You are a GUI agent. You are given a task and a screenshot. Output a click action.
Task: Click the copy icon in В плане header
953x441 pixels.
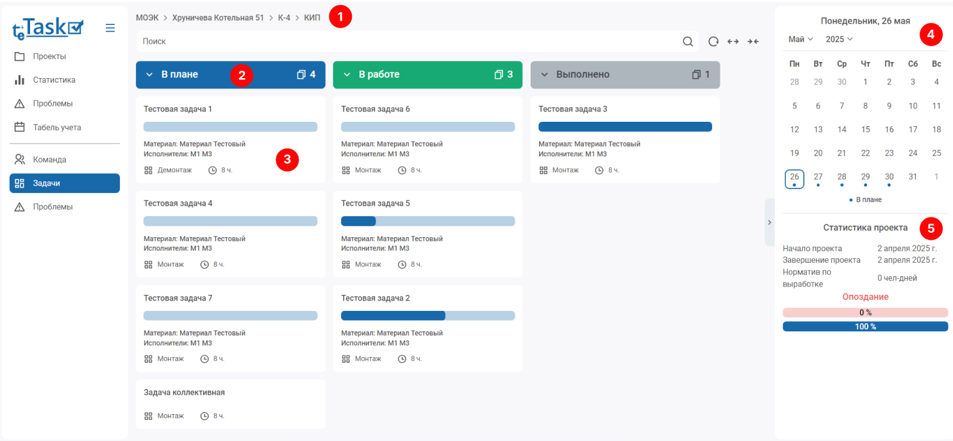pos(301,75)
